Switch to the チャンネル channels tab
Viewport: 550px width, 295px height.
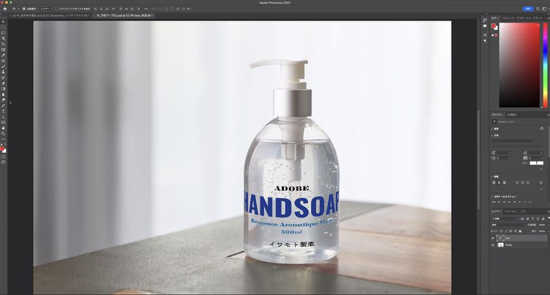(x=510, y=212)
